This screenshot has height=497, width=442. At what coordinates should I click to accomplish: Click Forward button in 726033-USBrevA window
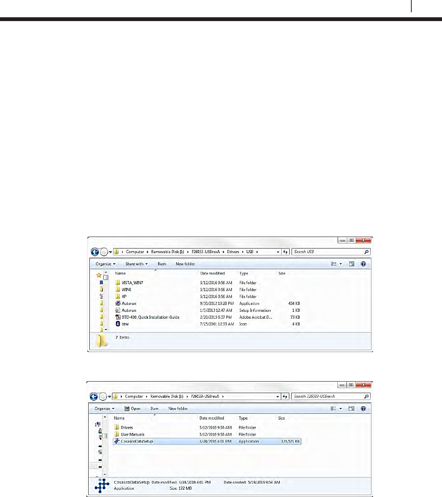click(103, 397)
